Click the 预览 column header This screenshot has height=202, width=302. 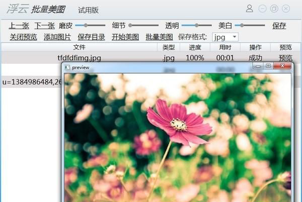(285, 47)
